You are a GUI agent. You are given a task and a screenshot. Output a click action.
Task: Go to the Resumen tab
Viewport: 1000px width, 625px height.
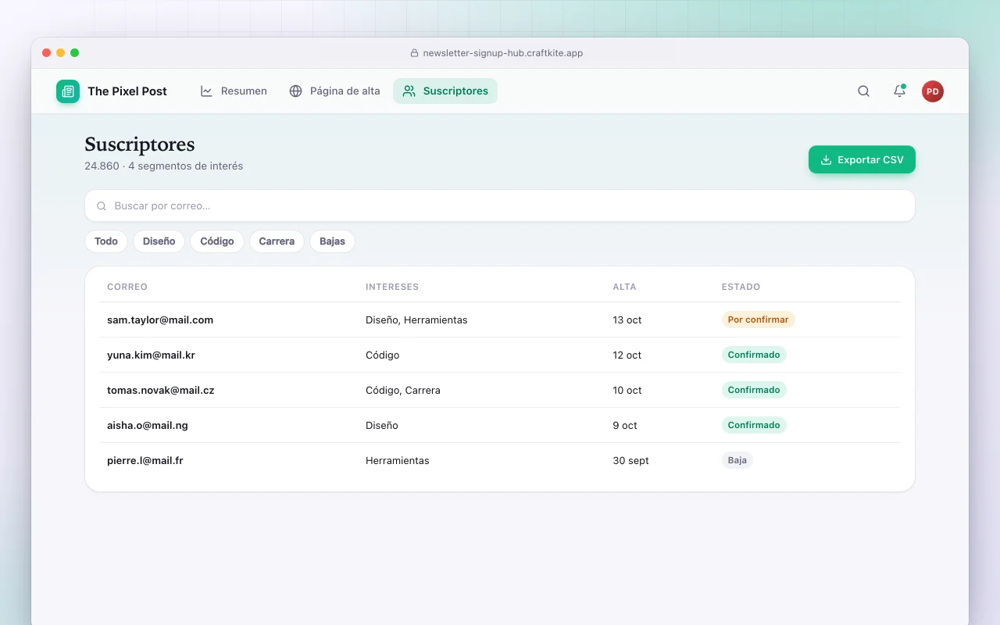coord(234,91)
